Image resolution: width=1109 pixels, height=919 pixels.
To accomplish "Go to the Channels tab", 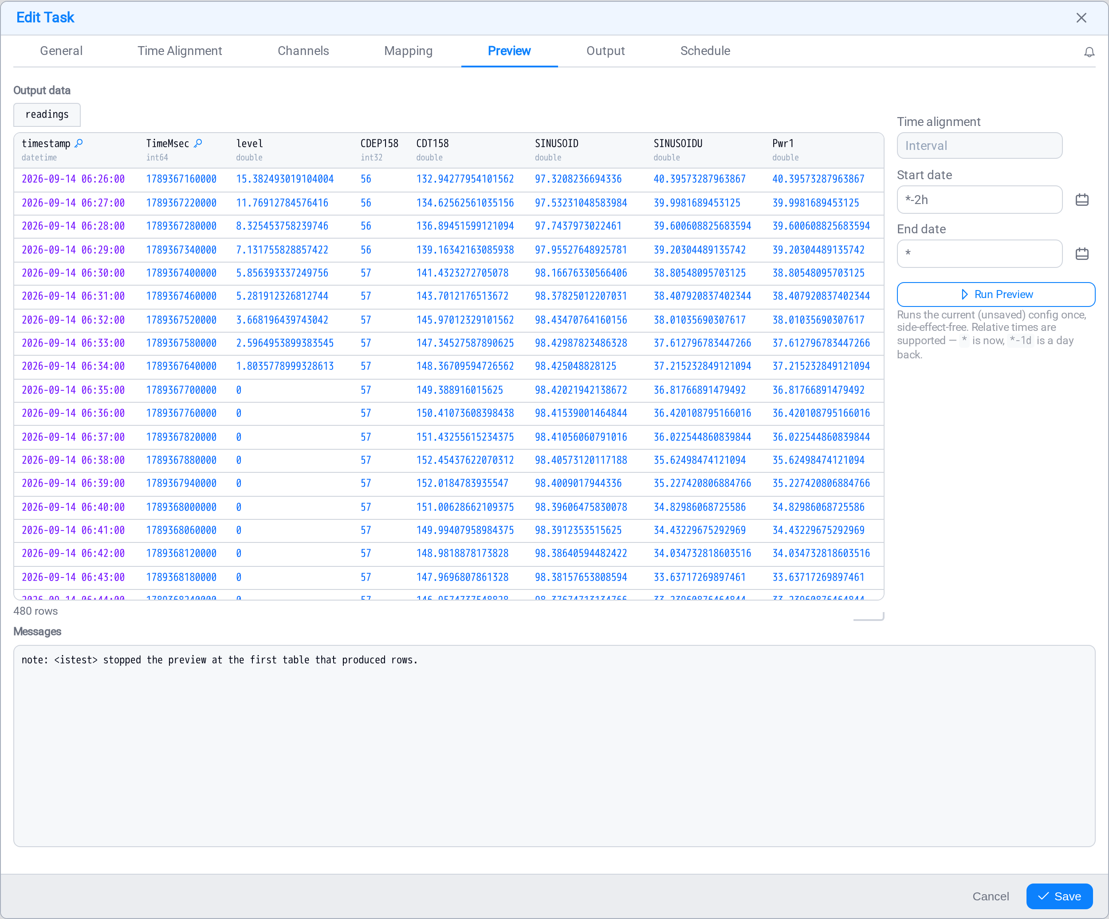I will pyautogui.click(x=303, y=51).
